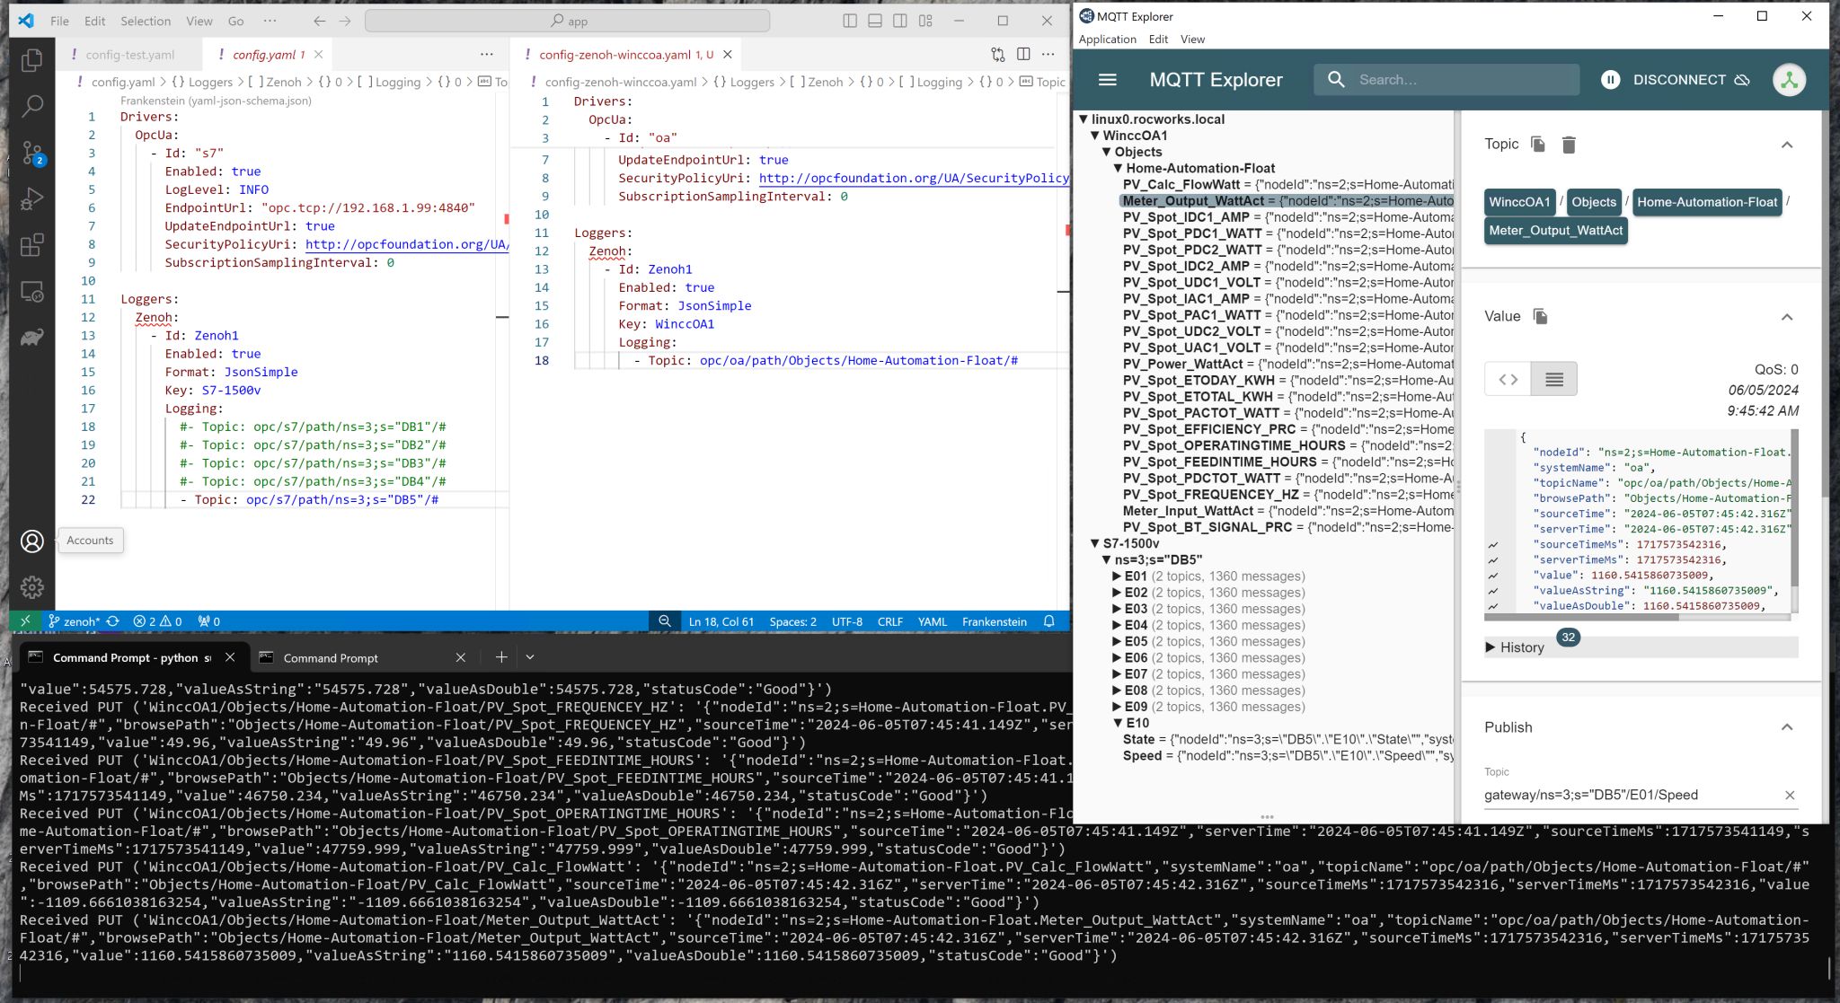The width and height of the screenshot is (1840, 1003).
Task: Open Remote Explorer icon in VS Code activity bar
Action: coord(32,292)
